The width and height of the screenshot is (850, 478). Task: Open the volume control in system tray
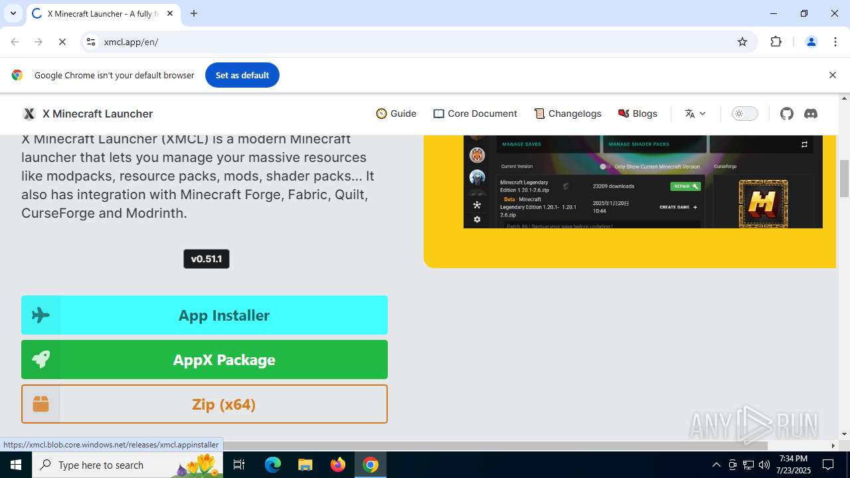point(764,465)
